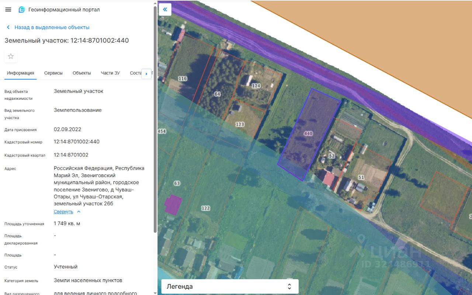Click the cadastral quarter value 12:14:8701002
The width and height of the screenshot is (472, 295).
71,155
